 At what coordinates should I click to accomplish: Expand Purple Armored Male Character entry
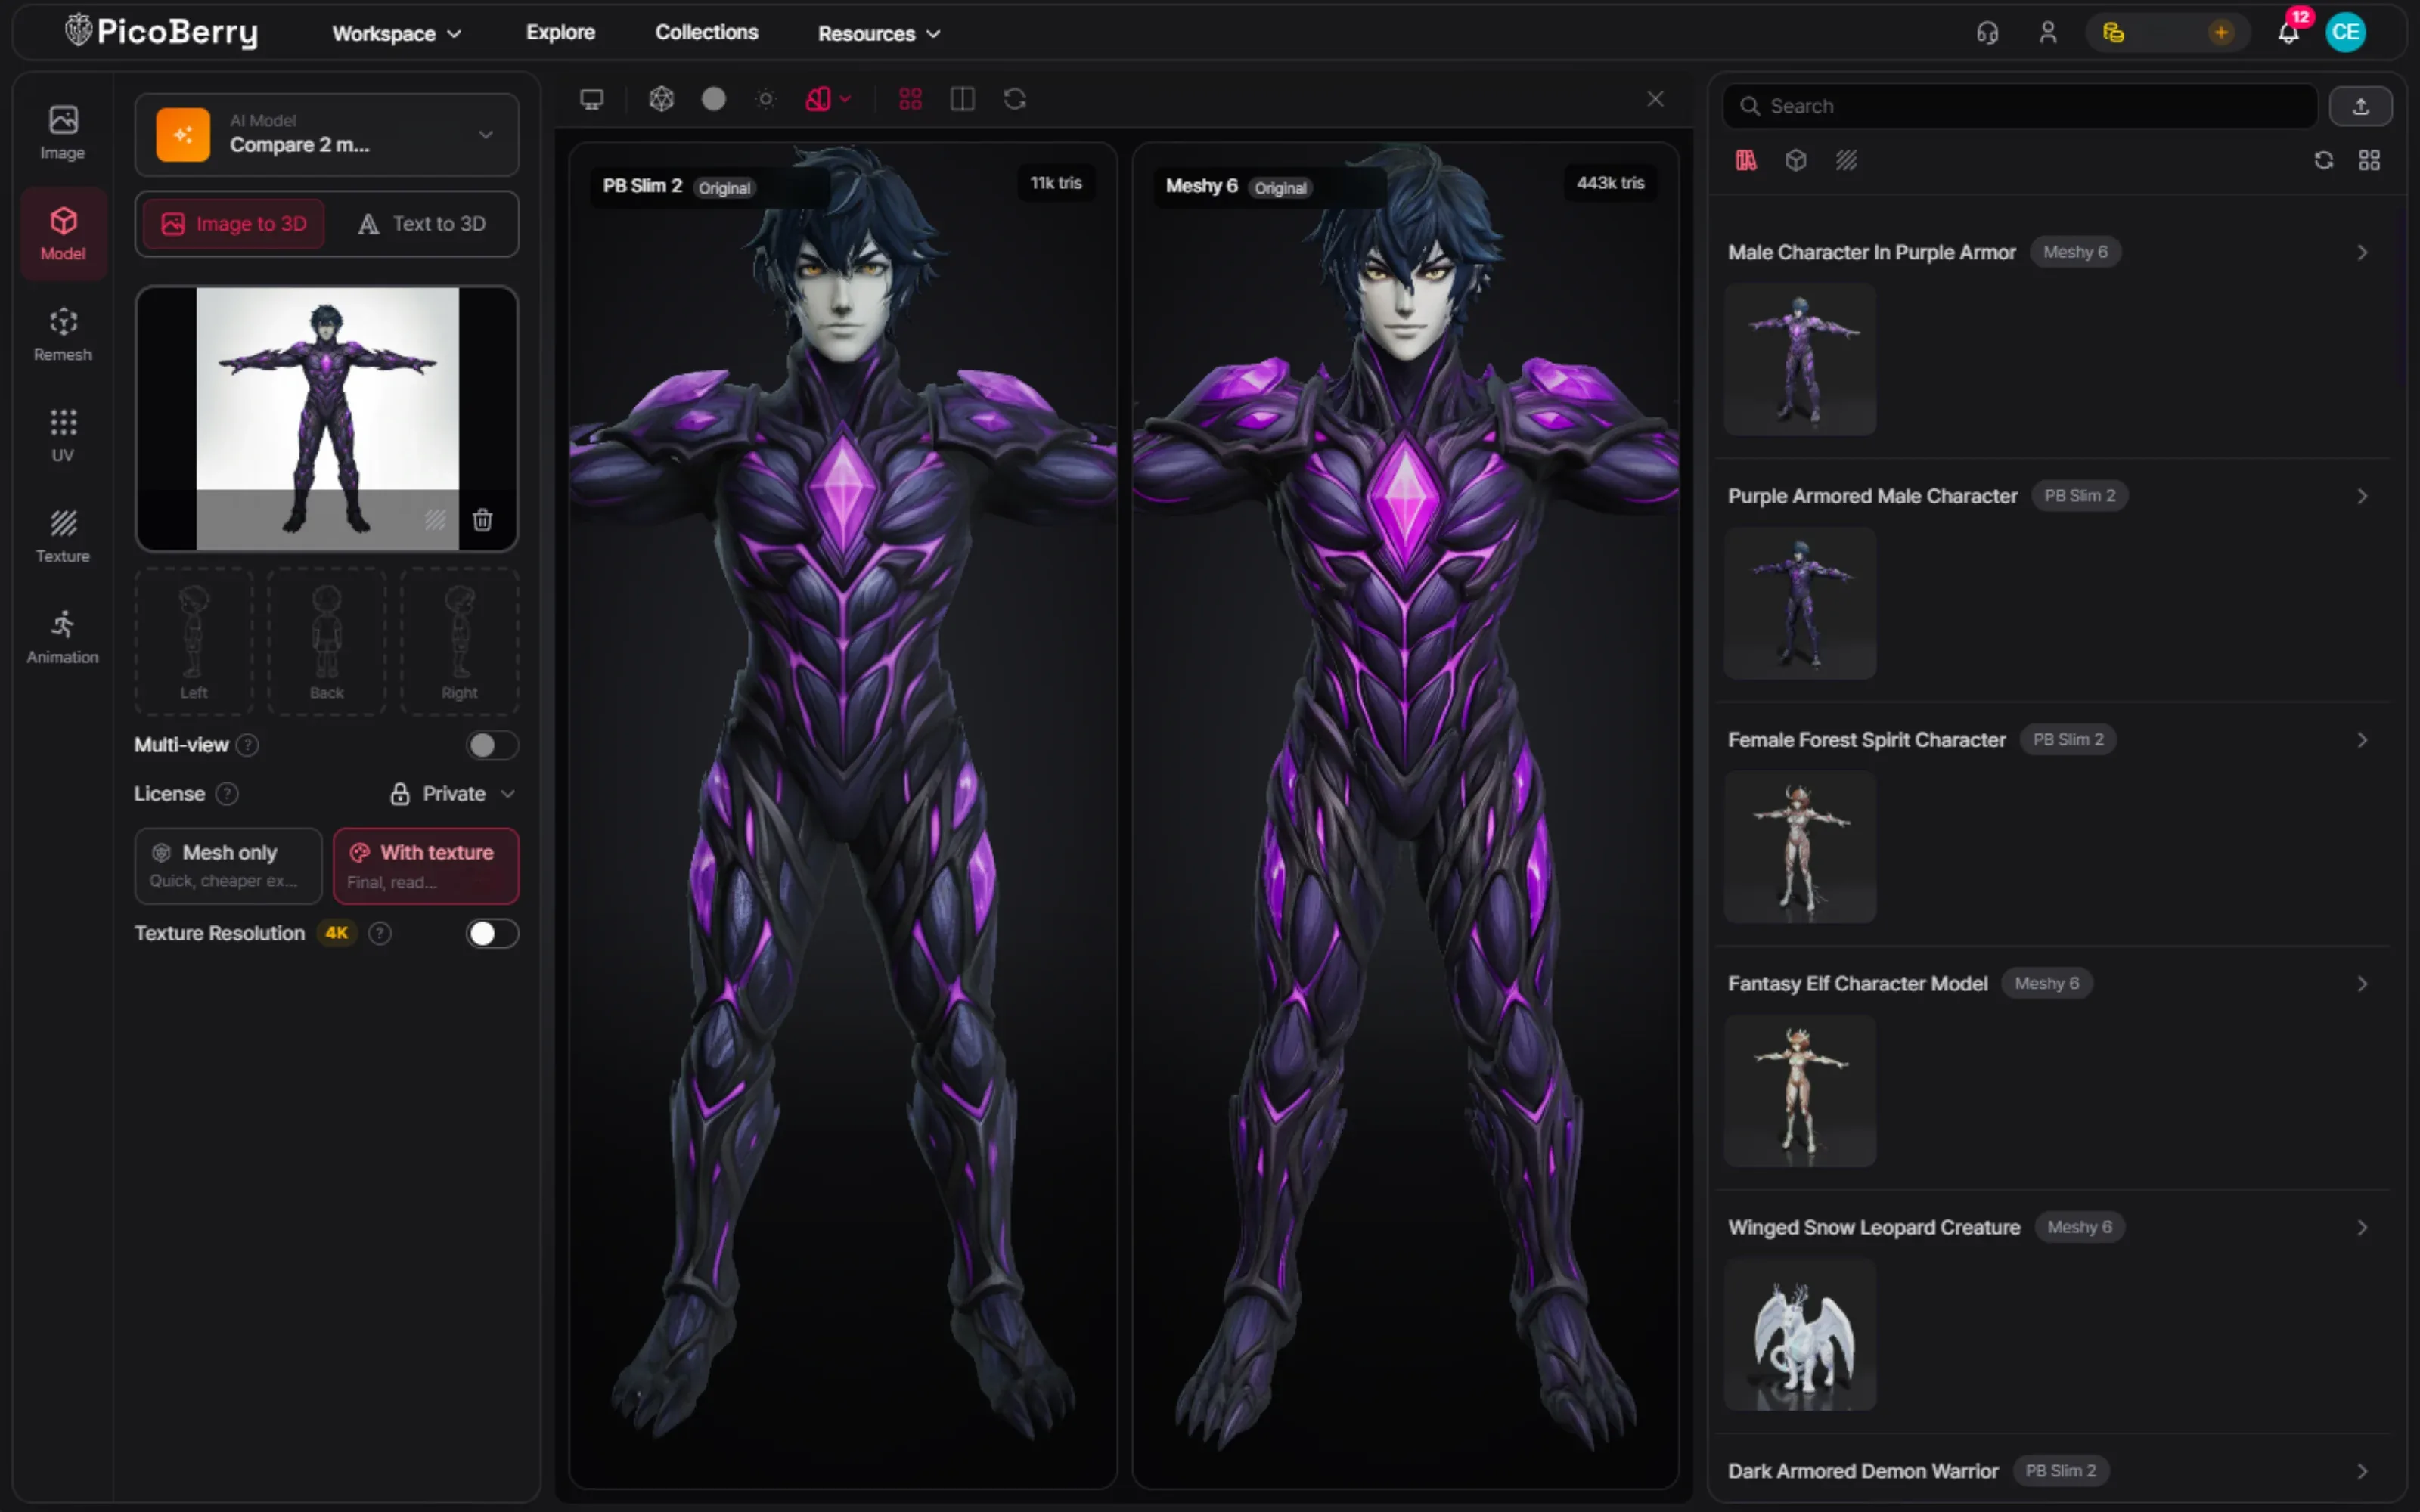coord(2361,497)
